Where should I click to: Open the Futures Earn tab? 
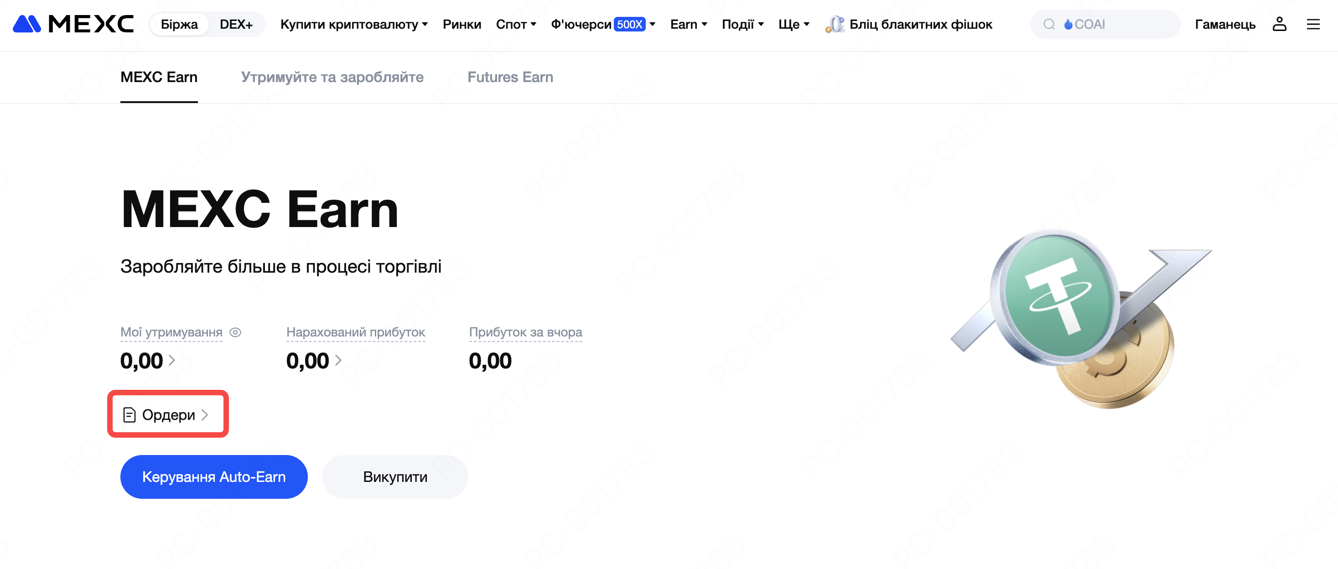(x=510, y=77)
